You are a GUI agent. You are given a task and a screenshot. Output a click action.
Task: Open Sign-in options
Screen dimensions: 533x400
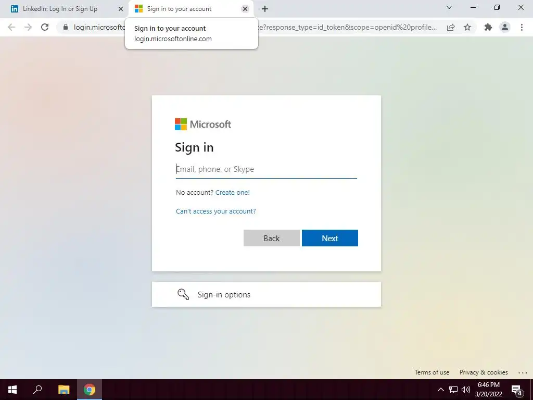click(266, 294)
